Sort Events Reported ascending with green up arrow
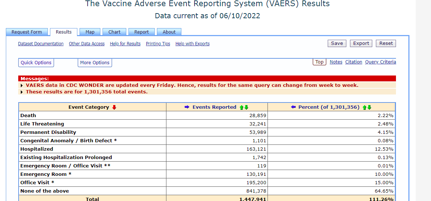Image resolution: width=431 pixels, height=201 pixels. point(242,107)
